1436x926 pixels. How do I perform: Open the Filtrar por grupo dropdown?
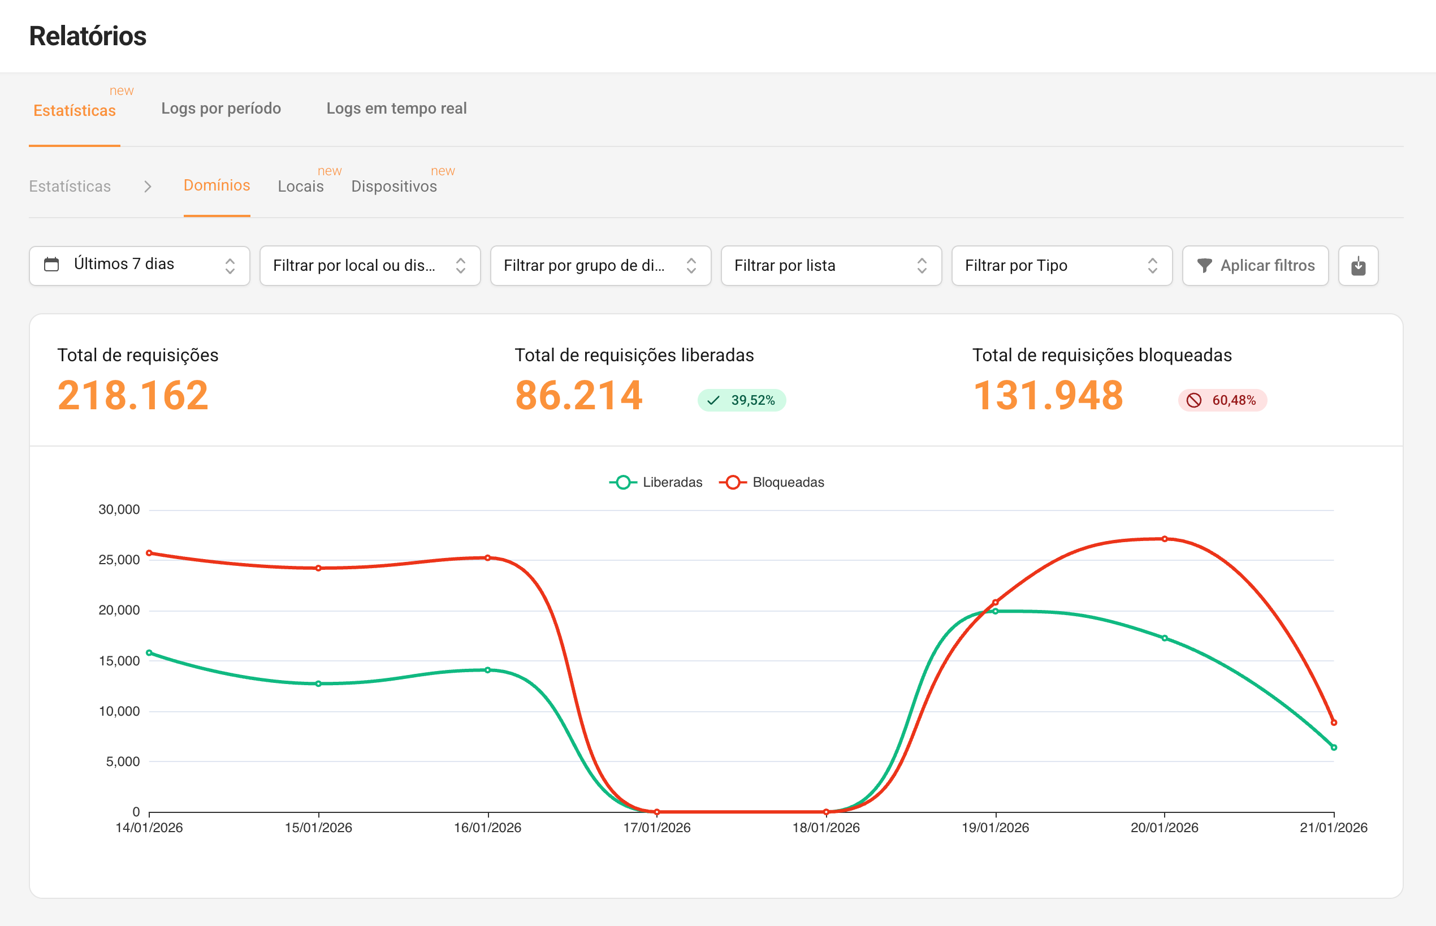600,265
